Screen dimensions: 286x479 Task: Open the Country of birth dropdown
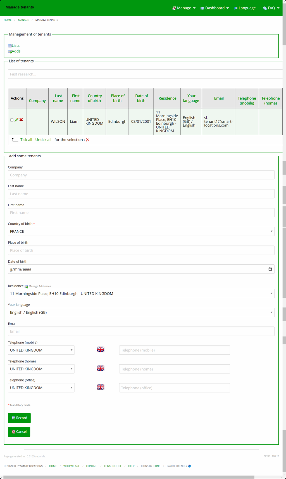pyautogui.click(x=141, y=231)
